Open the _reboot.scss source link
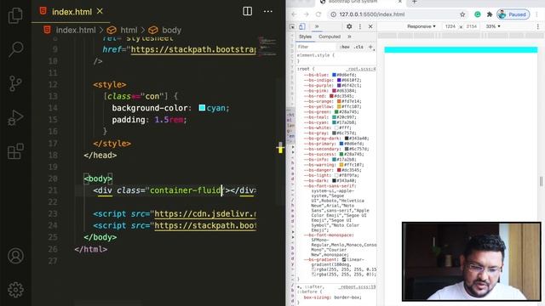545x306 pixels. tap(358, 287)
